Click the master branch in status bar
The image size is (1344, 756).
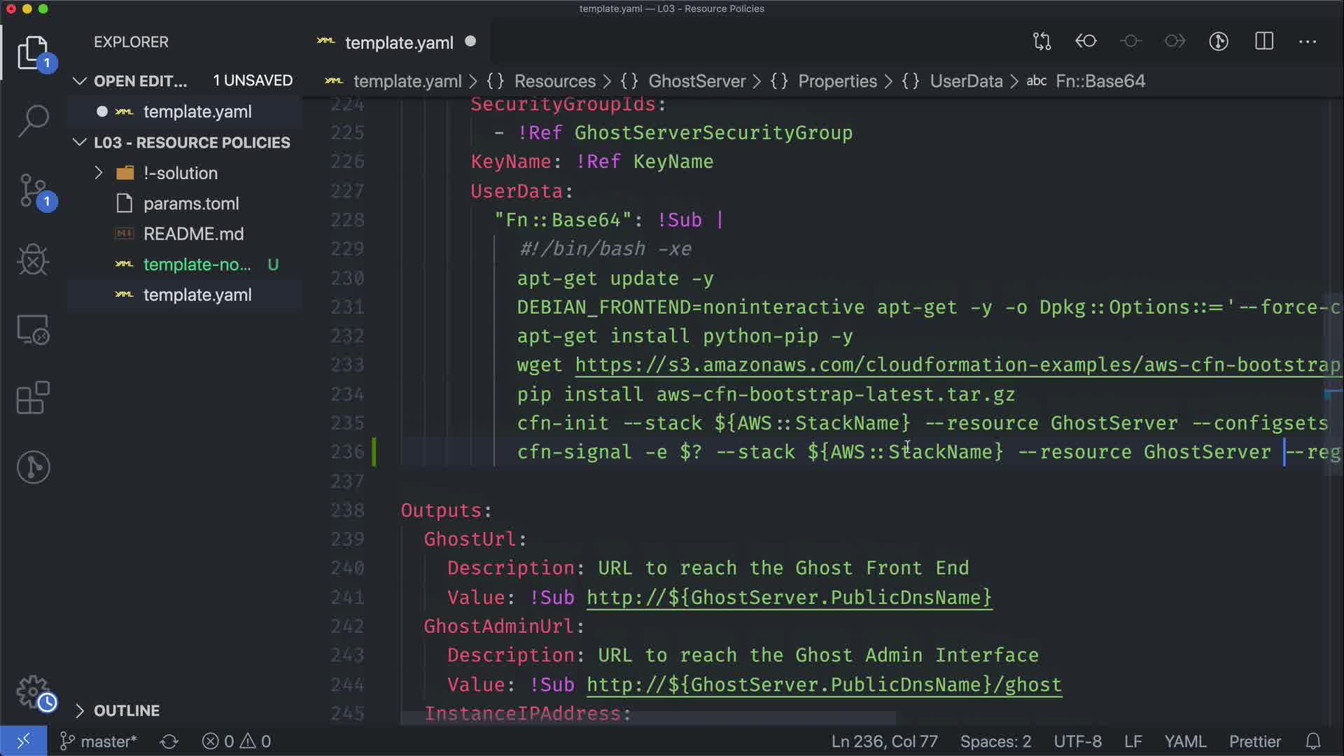coord(99,741)
